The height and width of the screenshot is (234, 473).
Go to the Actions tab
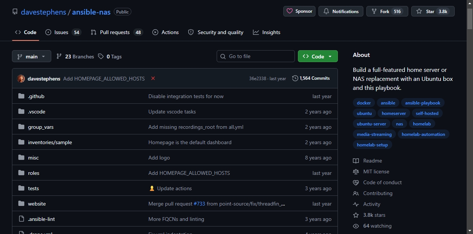point(165,32)
